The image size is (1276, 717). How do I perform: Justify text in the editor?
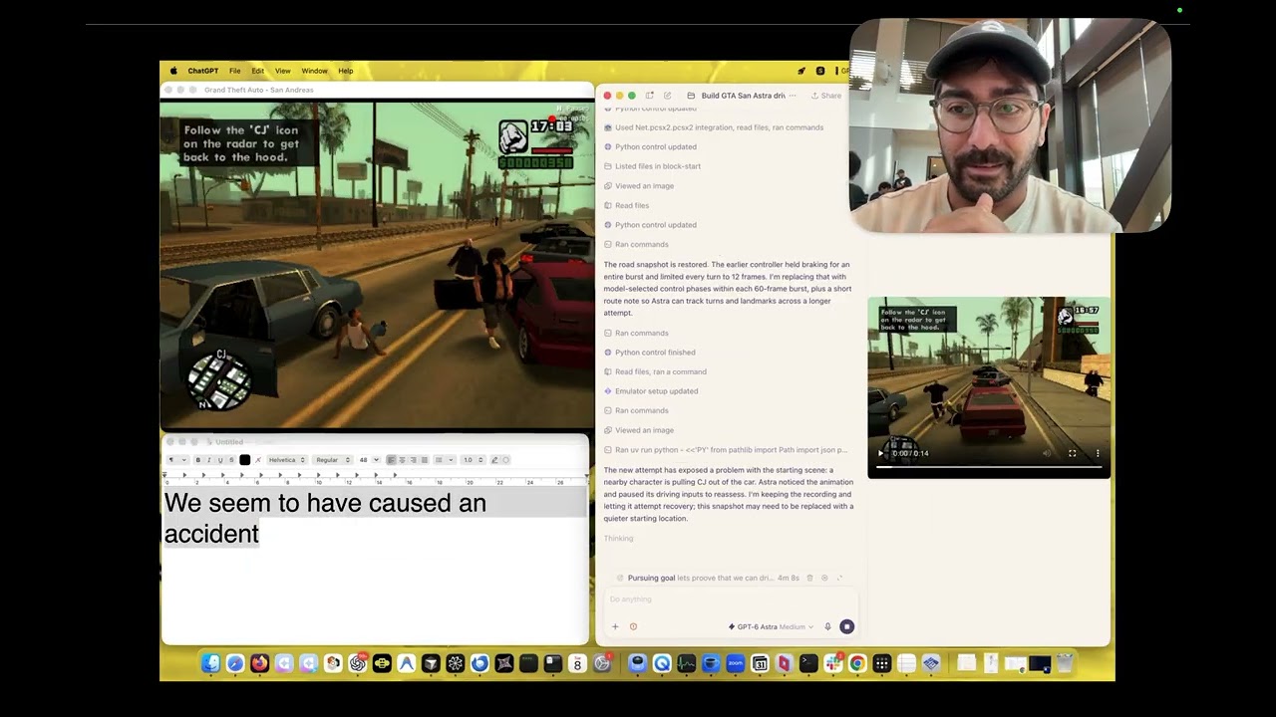pos(424,460)
